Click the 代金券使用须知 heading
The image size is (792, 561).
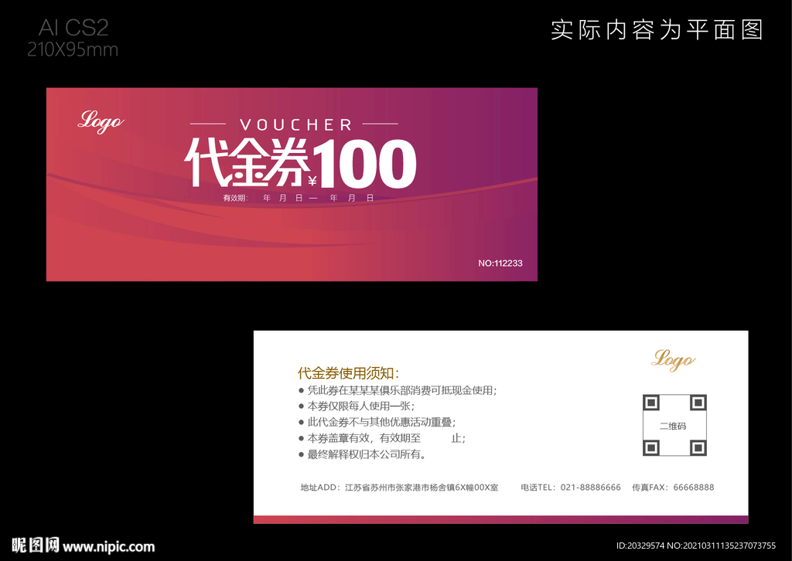click(348, 372)
